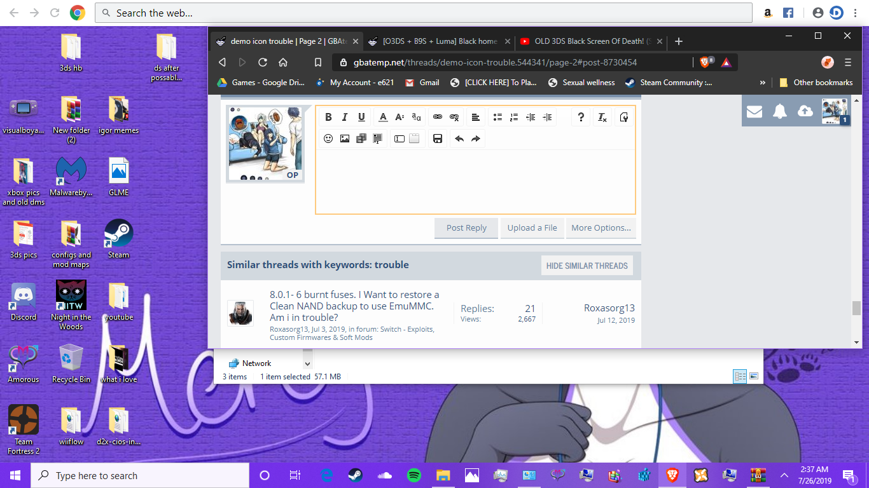Screen dimensions: 869x488
Task: Click the Windows Start button
Action: click(15, 475)
